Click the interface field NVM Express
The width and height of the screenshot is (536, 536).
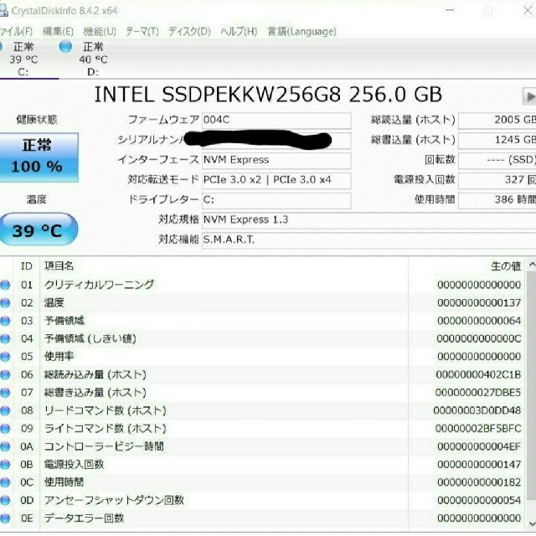click(x=276, y=160)
